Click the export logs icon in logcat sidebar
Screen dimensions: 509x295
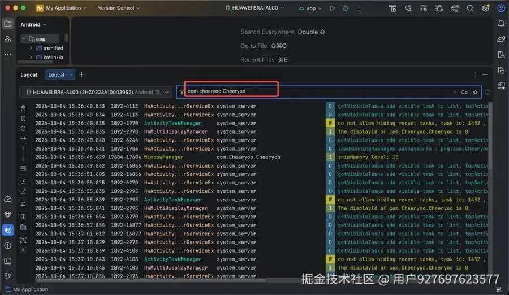coord(23,191)
